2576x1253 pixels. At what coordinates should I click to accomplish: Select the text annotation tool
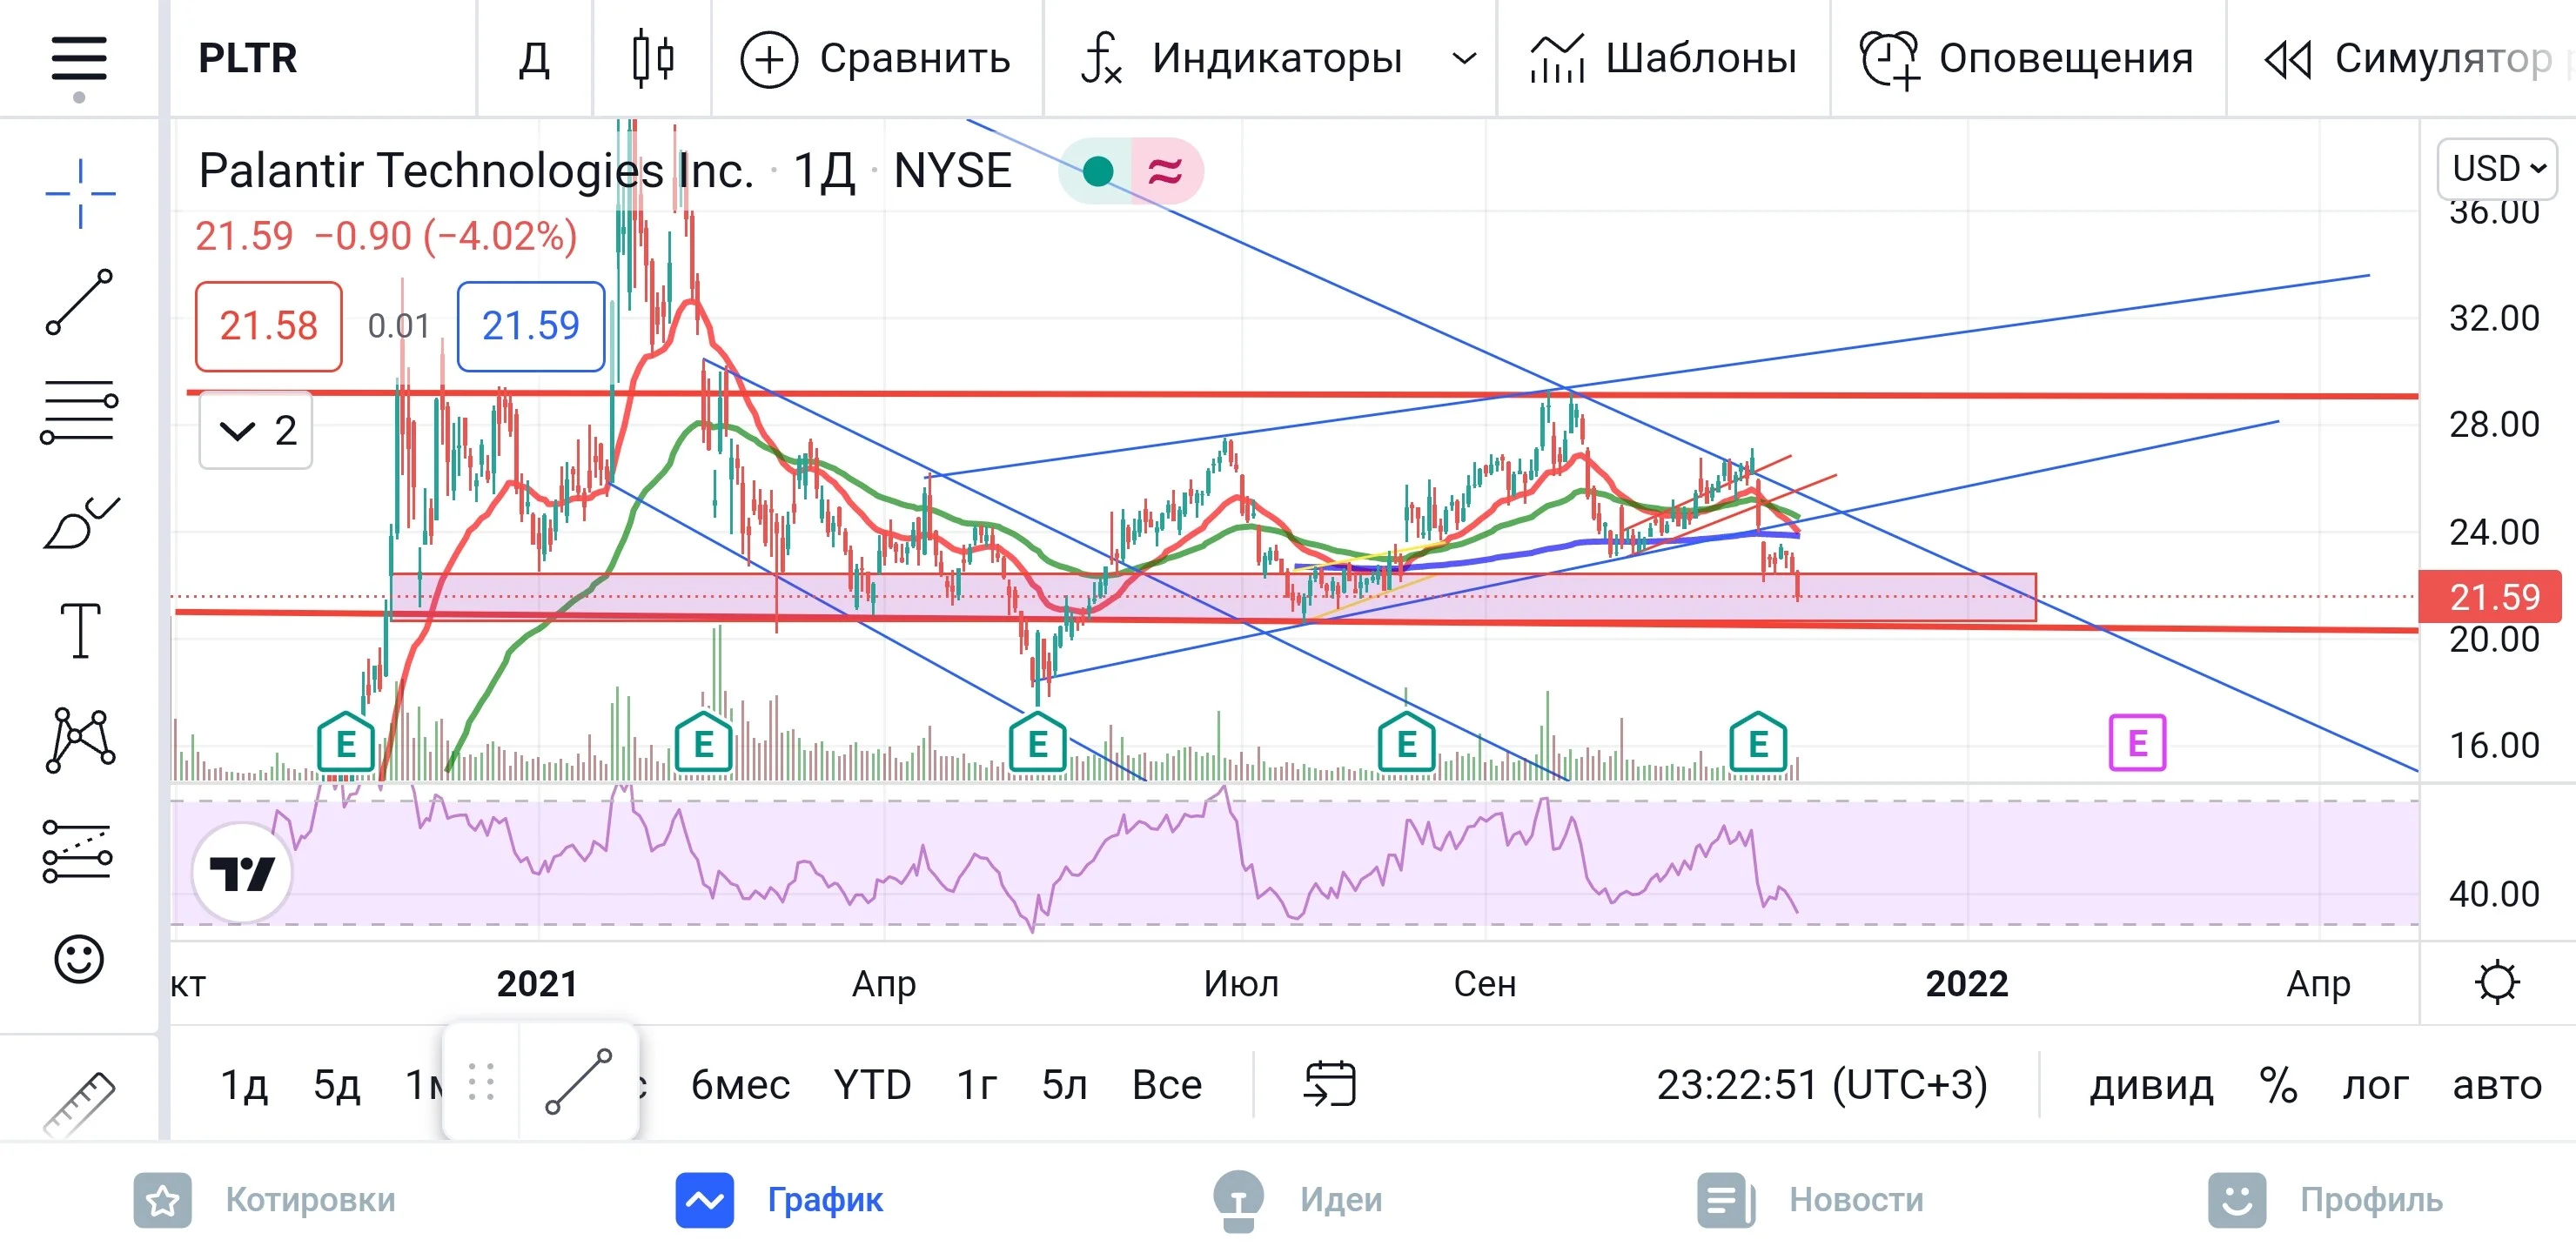(x=80, y=631)
